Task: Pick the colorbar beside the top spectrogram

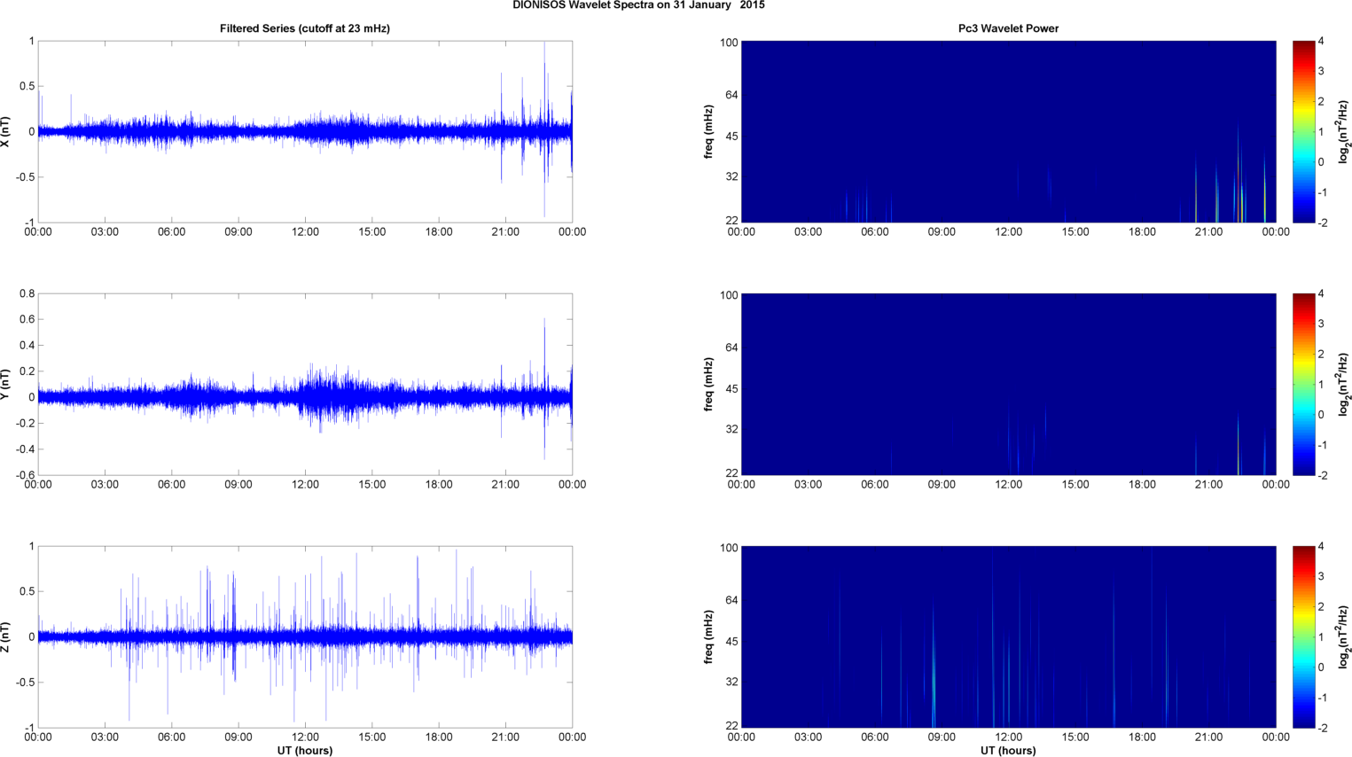Action: (1303, 131)
